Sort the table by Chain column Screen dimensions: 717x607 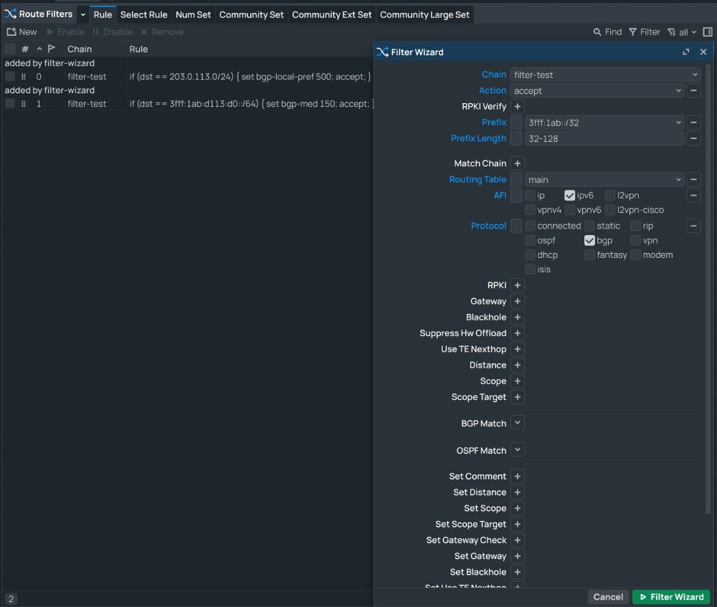(80, 49)
